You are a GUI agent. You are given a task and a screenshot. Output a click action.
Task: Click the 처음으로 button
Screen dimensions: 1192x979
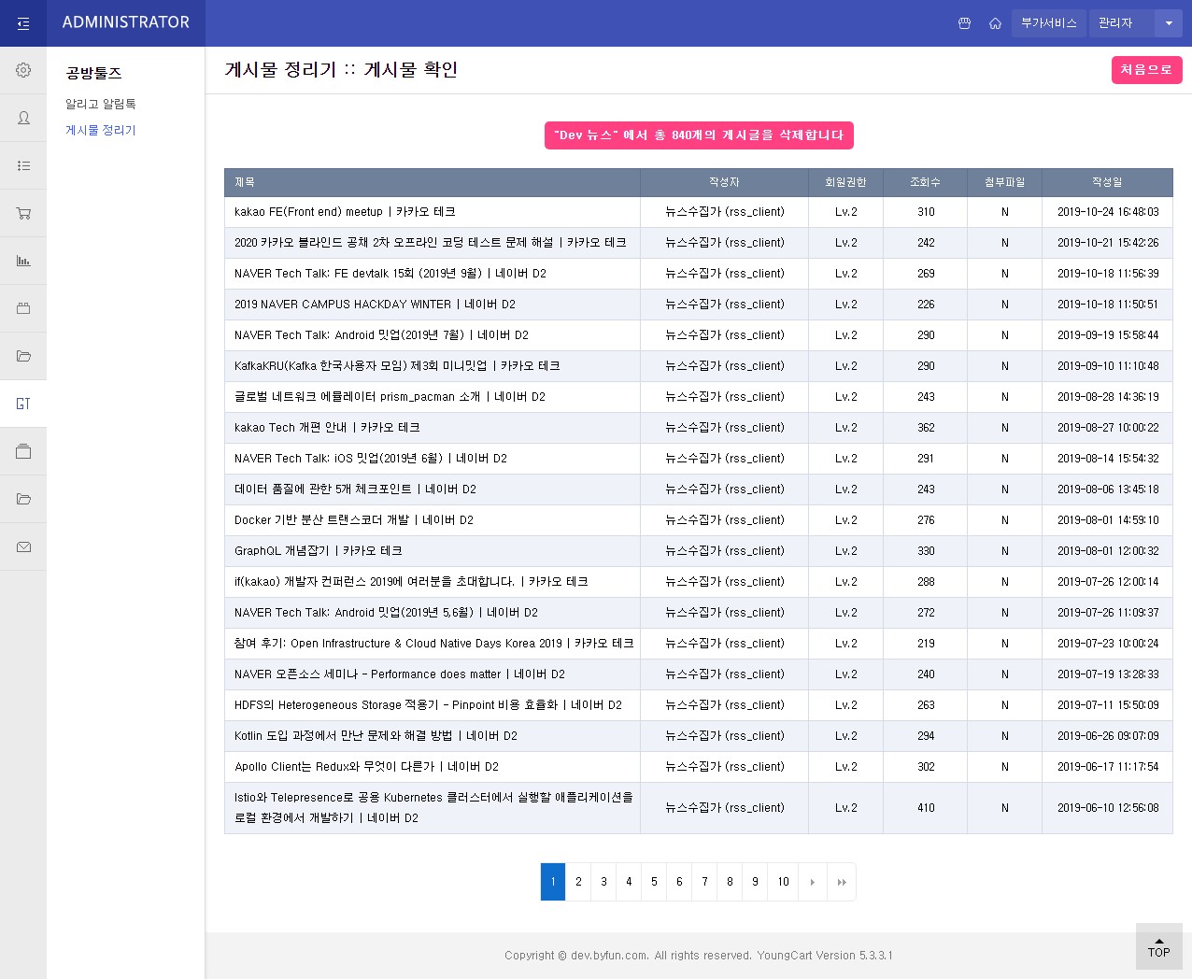[1146, 70]
